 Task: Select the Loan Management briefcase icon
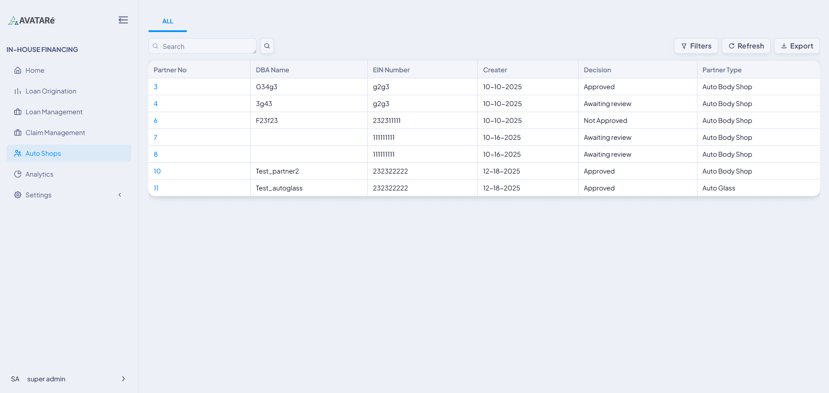tap(17, 112)
